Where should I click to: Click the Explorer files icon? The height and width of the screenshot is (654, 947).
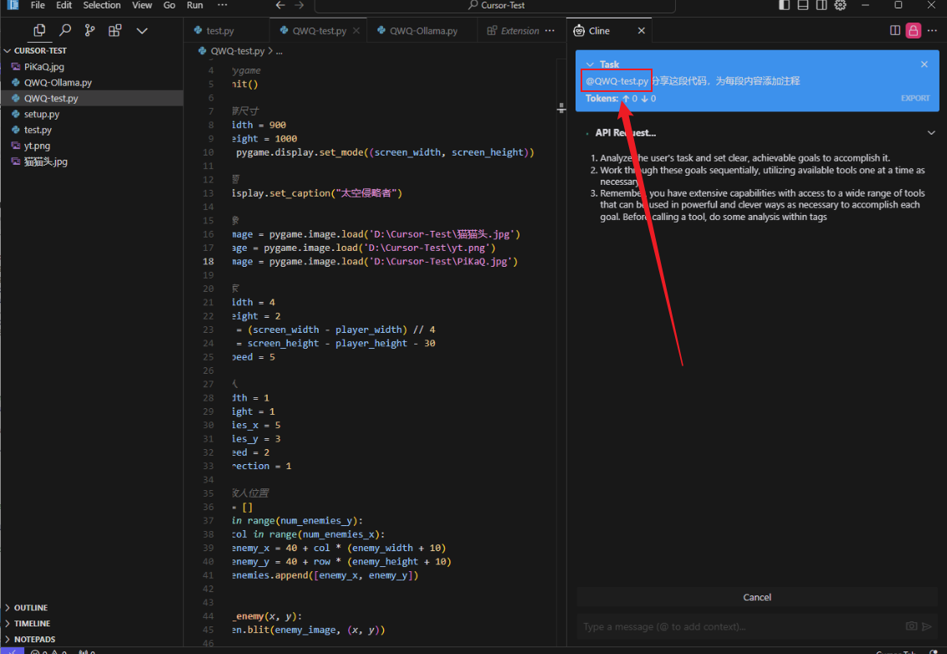pos(39,31)
